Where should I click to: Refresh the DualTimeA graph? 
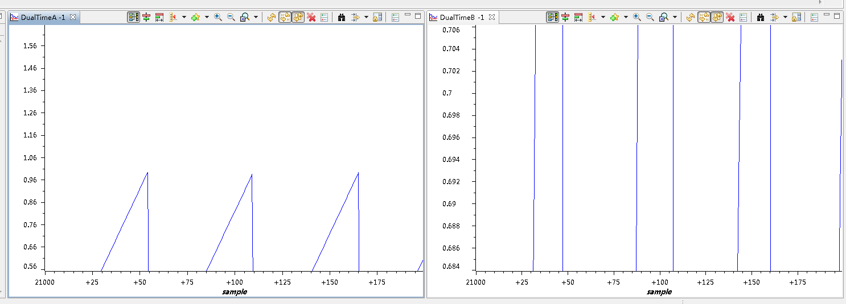272,18
